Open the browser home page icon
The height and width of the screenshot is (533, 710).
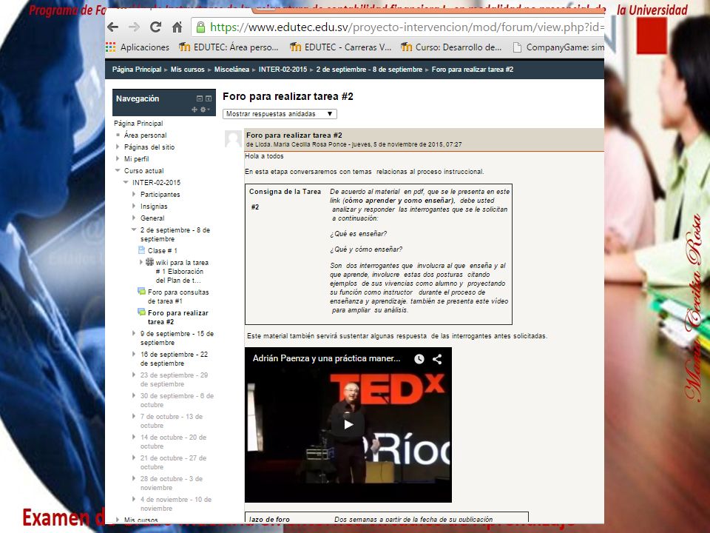[x=177, y=27]
